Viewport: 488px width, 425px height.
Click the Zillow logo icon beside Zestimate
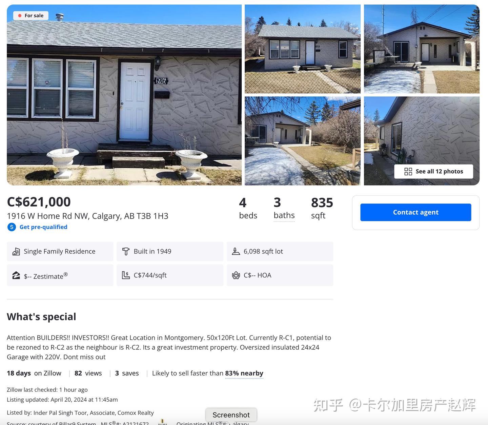16,275
